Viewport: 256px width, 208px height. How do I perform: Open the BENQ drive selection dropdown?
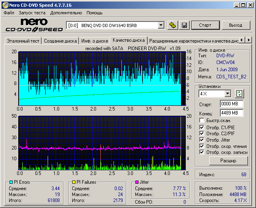161,25
